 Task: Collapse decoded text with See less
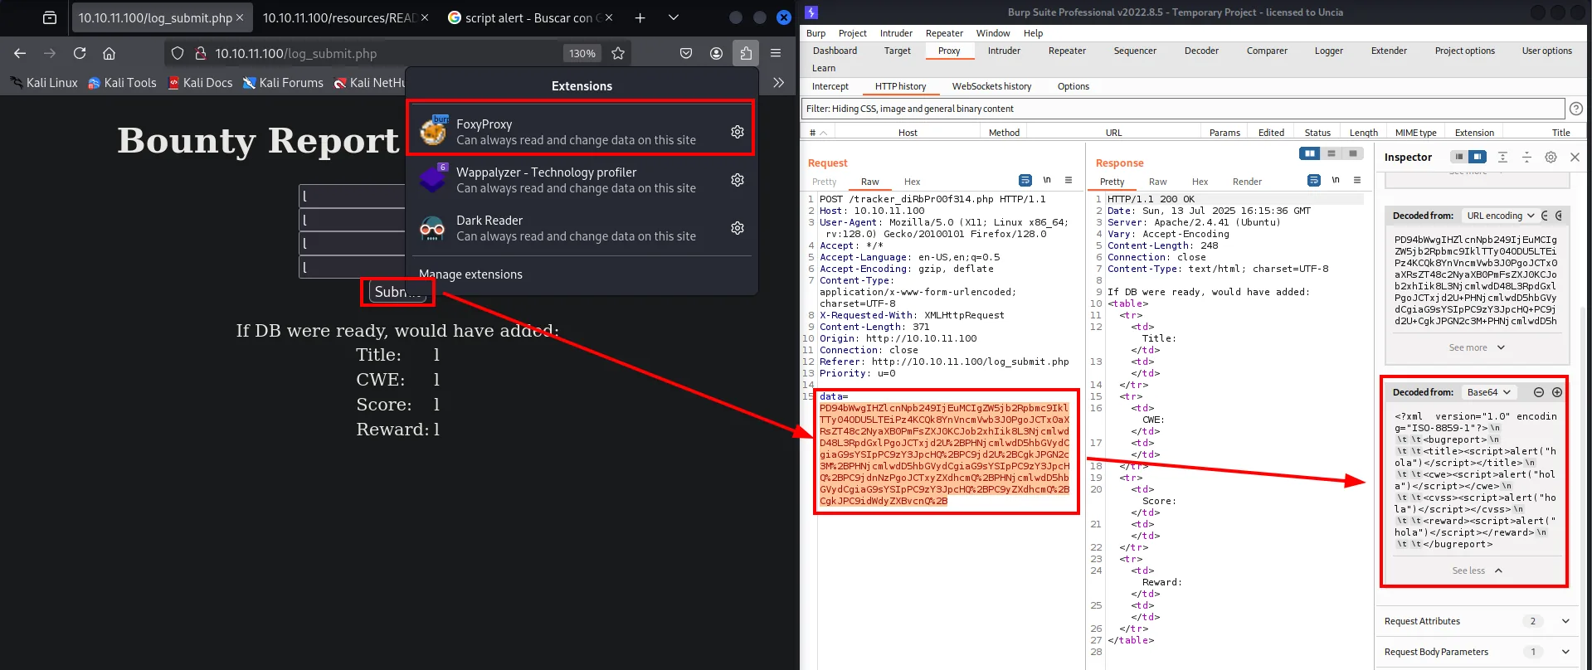click(1477, 570)
